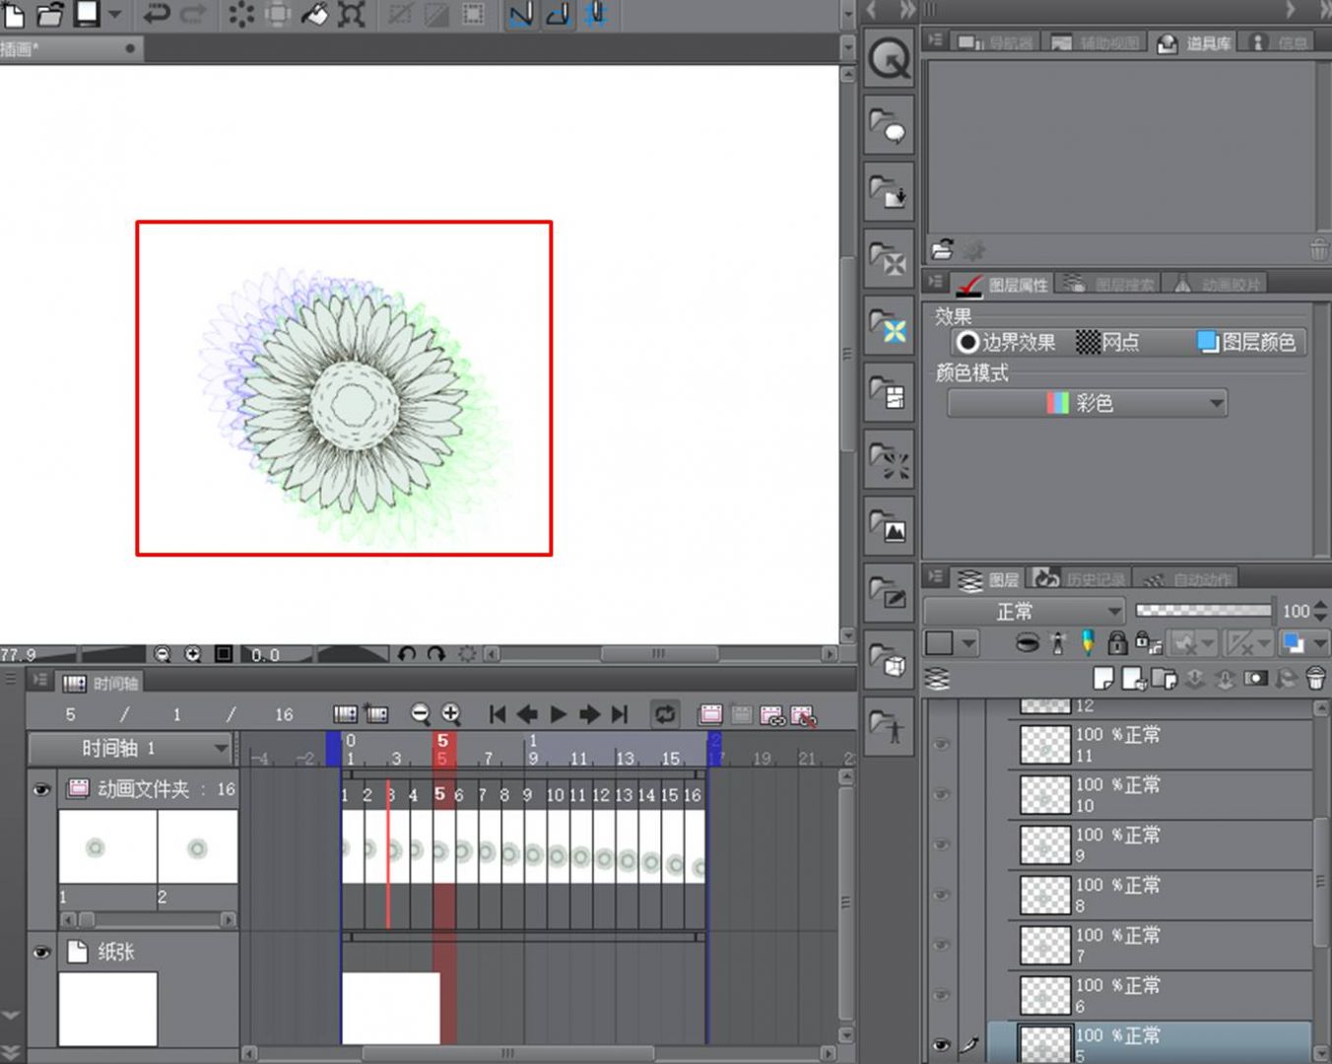Click the specify cels icon
This screenshot has height=1064, width=1332.
coord(772,715)
